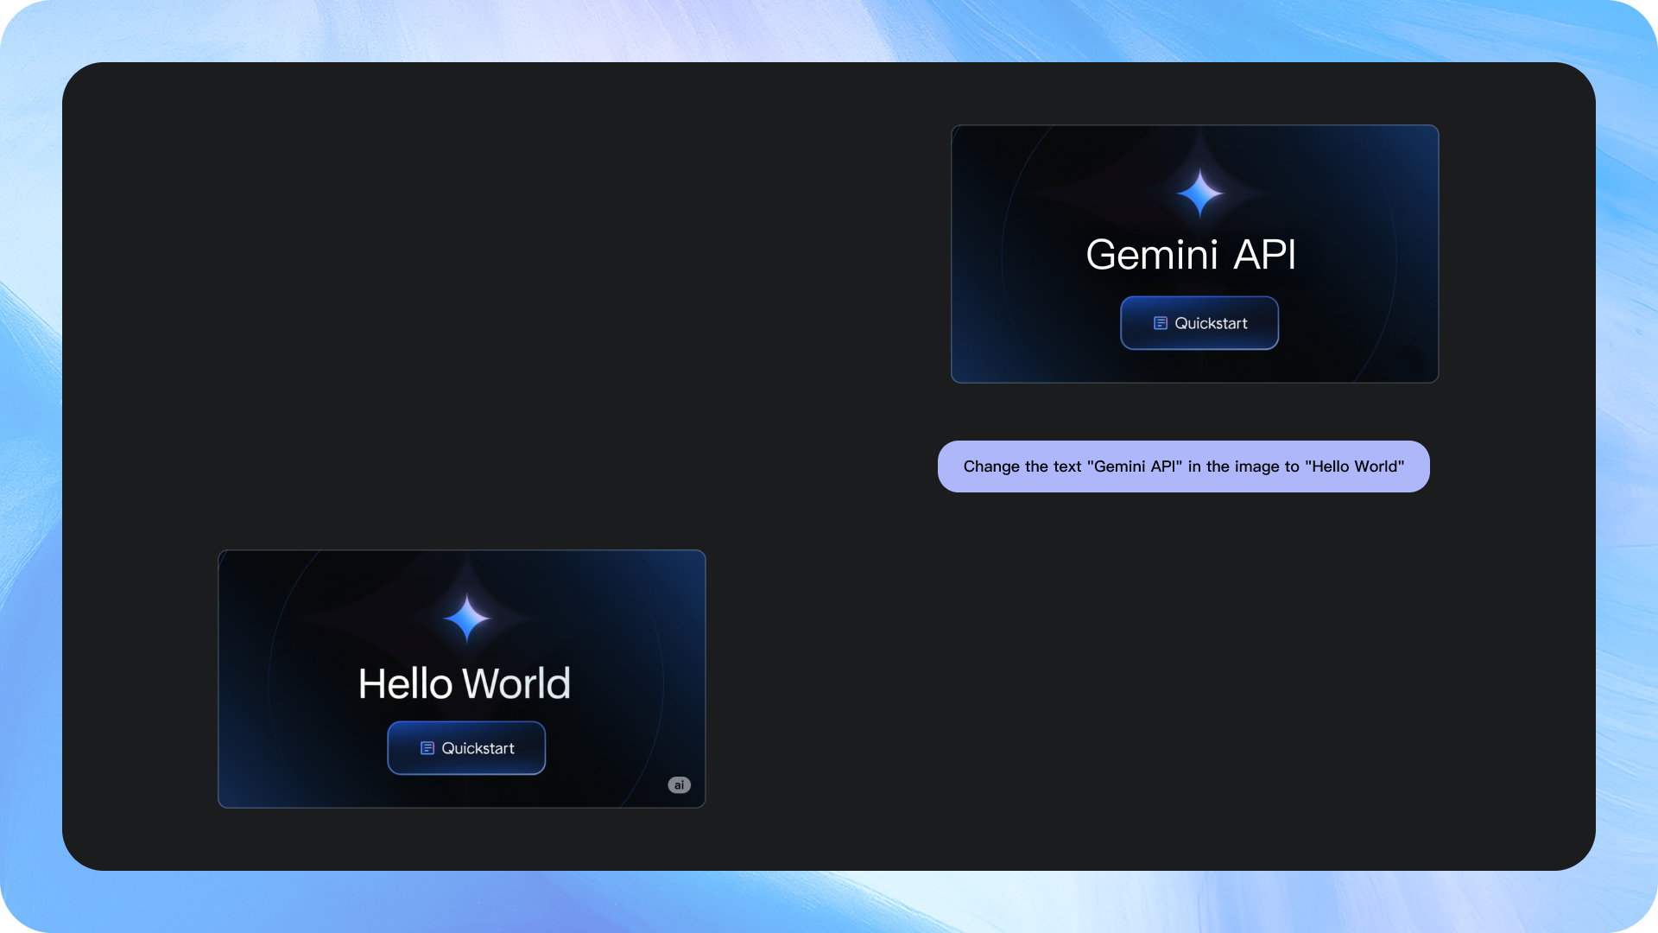Click the star logo above Hello World
The width and height of the screenshot is (1658, 933).
pos(467,619)
